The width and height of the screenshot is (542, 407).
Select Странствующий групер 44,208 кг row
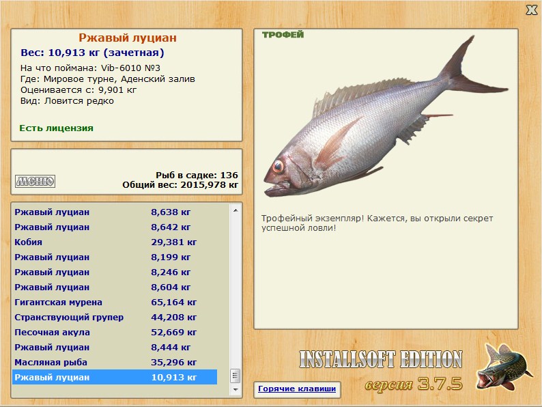coord(115,317)
